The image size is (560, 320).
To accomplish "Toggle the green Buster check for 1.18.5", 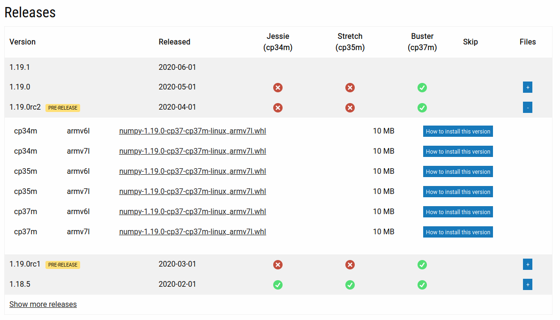I will click(422, 285).
